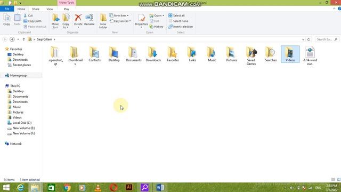
Task: Click Recent places in the navigation pane
Action: (21, 65)
